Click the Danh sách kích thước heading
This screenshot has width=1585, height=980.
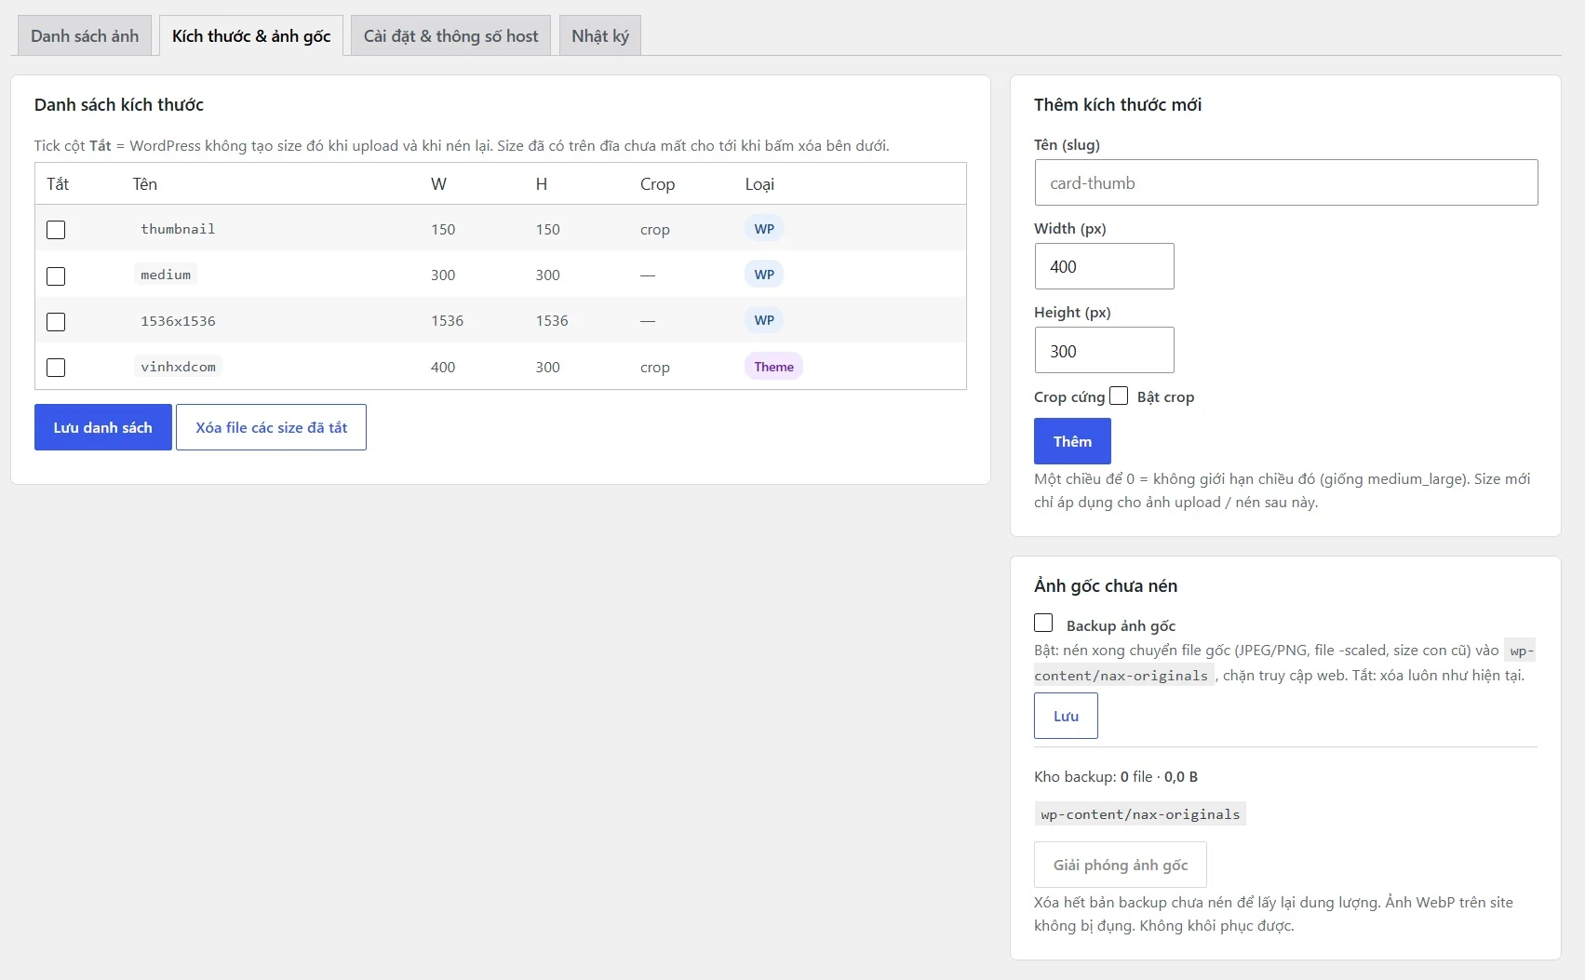(119, 104)
